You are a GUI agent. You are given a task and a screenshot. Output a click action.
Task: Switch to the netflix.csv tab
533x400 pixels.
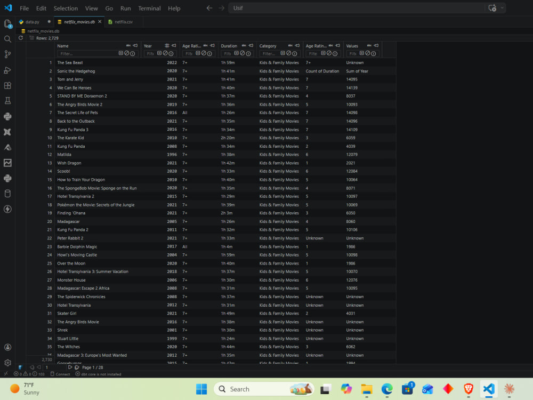point(124,22)
